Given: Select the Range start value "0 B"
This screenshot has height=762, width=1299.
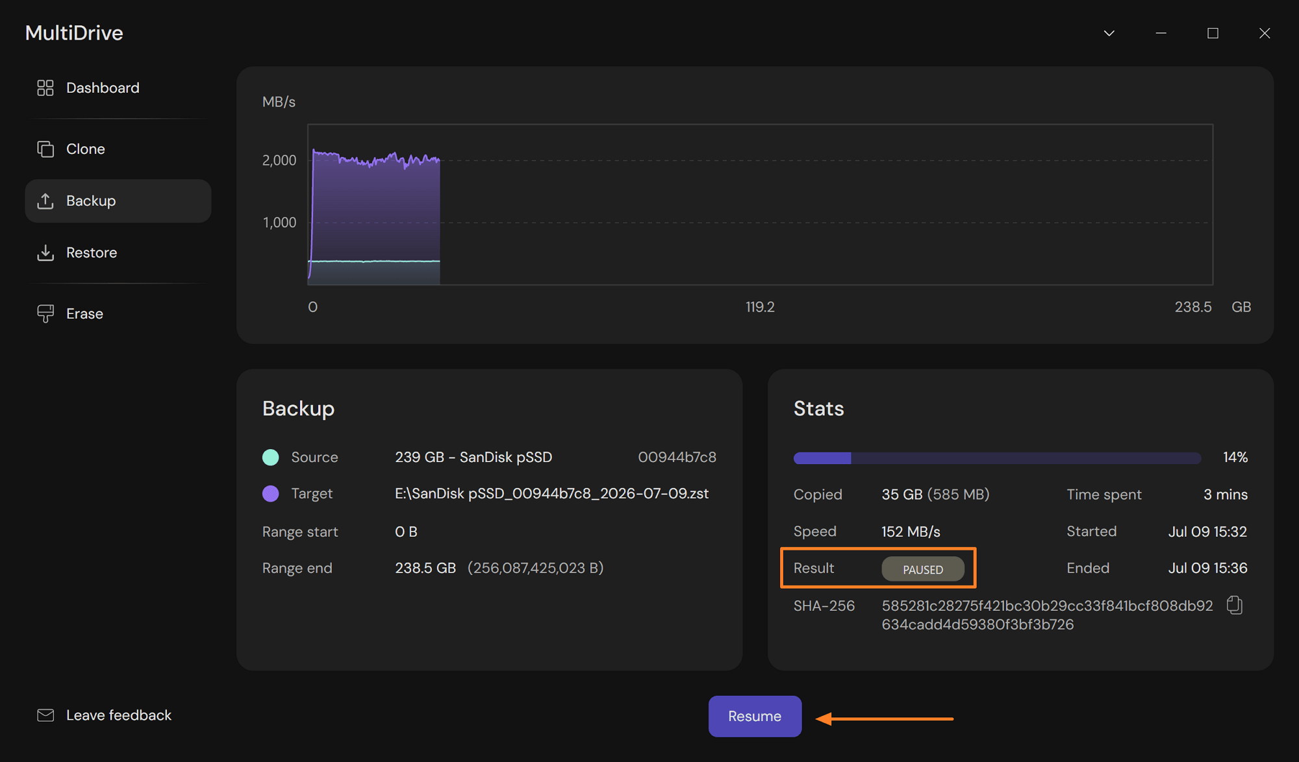Looking at the screenshot, I should (x=406, y=532).
